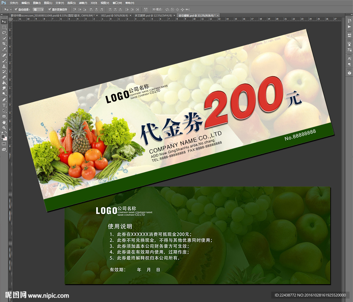This screenshot has width=353, height=302.
Task: Select the Path Selection tool
Action: pyautogui.click(x=4, y=111)
